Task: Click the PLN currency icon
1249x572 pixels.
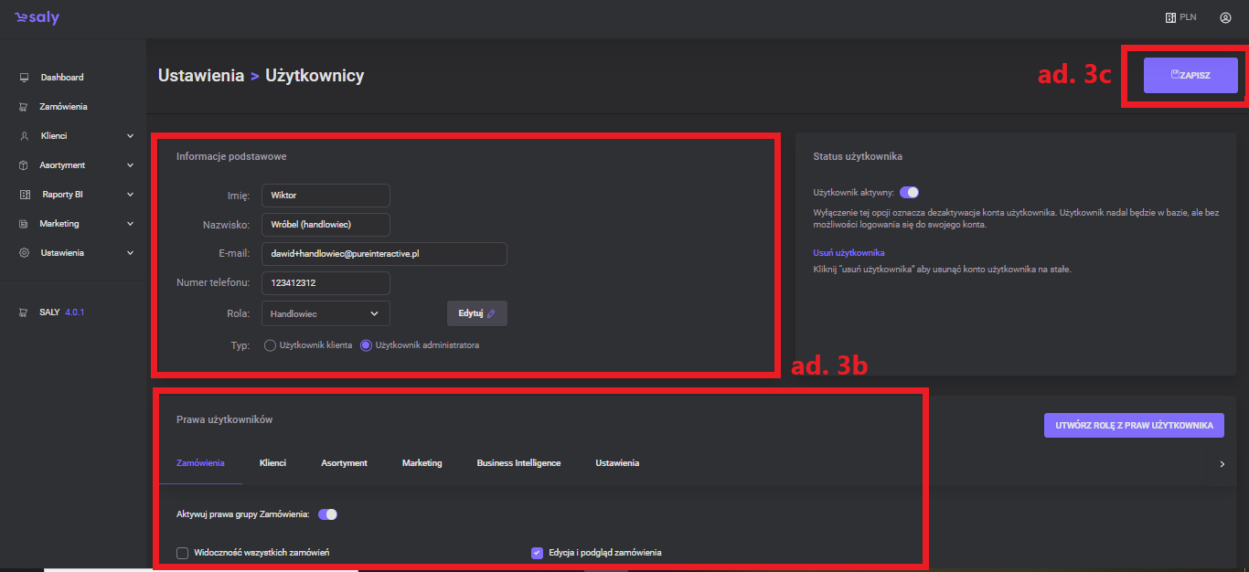Action: 1169,17
